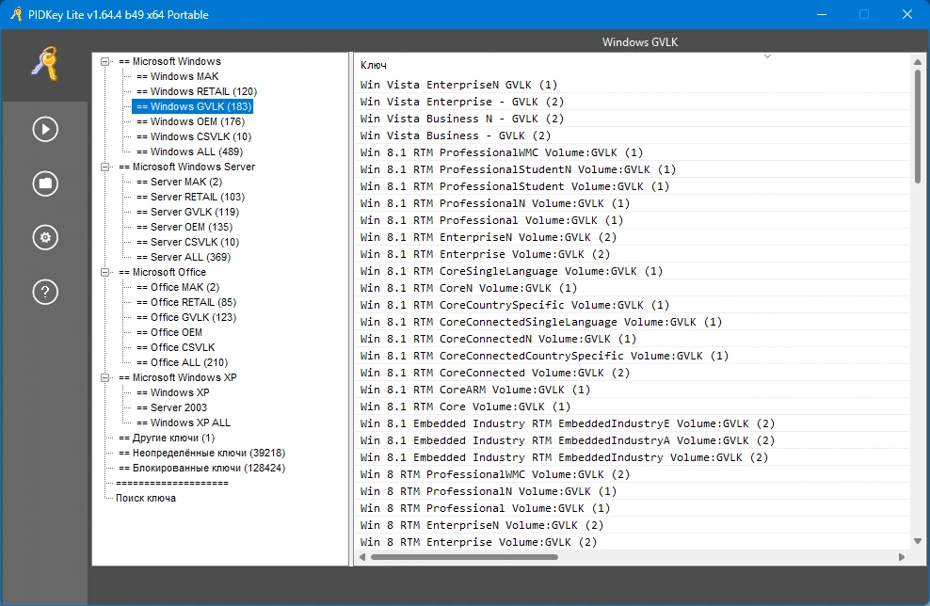Select Win 8.1 RTM CoreSingleLanguage row
This screenshot has width=930, height=606.
(x=633, y=271)
